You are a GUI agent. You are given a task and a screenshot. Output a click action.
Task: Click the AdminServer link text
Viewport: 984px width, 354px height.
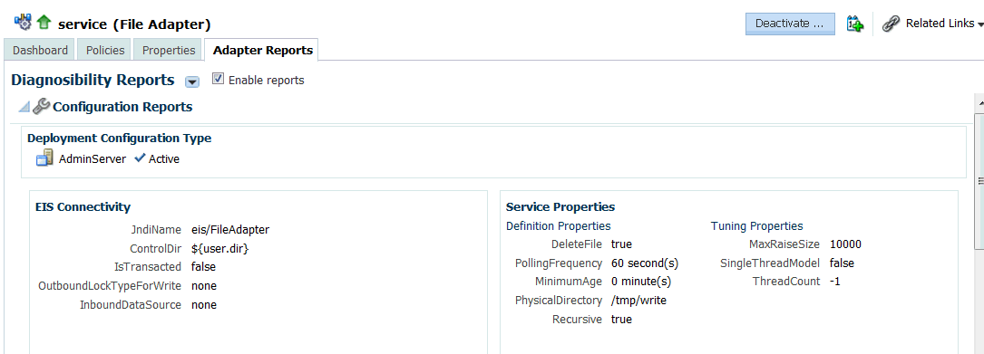point(93,159)
